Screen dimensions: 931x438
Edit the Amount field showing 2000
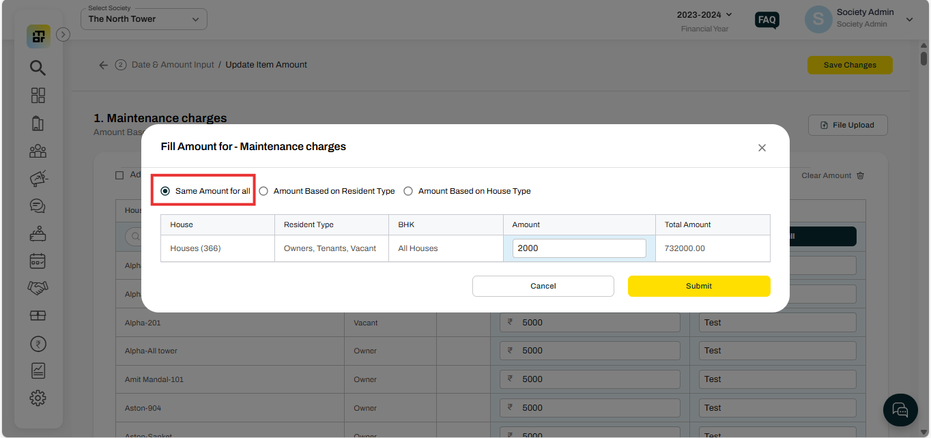pyautogui.click(x=578, y=248)
